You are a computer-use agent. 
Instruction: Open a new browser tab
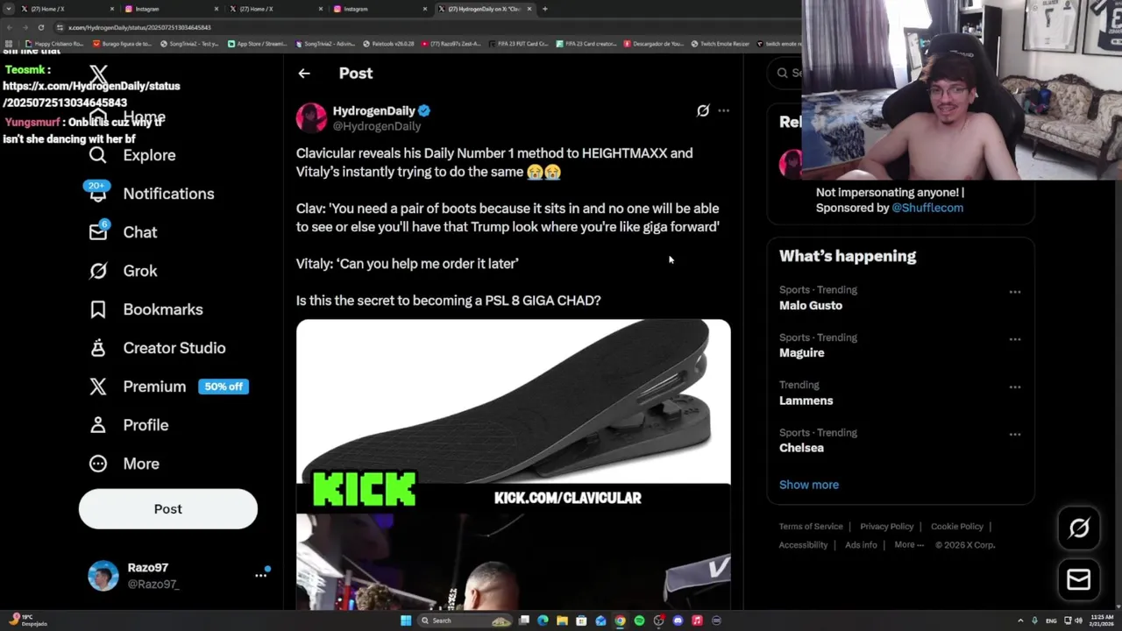coord(545,9)
